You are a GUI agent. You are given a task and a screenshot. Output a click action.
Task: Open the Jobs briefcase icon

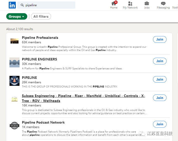147,5
